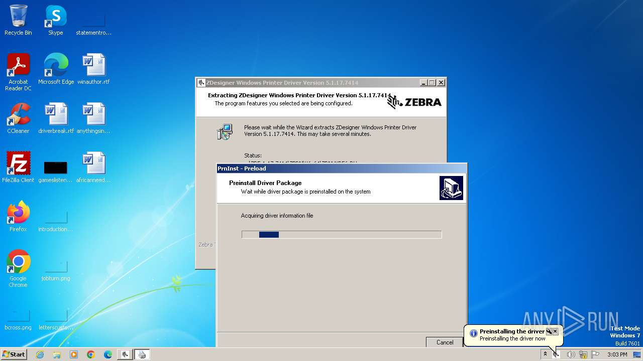Launch CCleaner from the desktop
The width and height of the screenshot is (643, 361).
point(18,118)
